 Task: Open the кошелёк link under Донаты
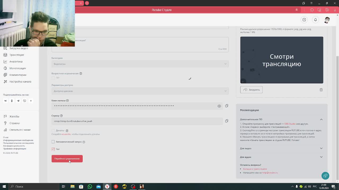pos(66,134)
